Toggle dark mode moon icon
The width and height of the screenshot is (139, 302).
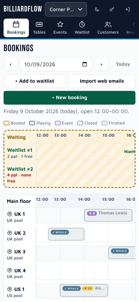[97, 9]
